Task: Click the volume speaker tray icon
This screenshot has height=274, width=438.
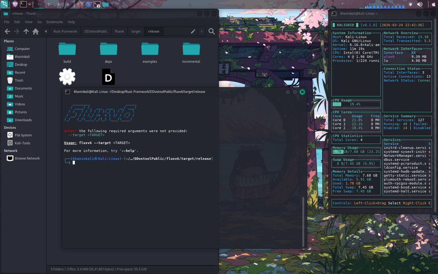Action: point(420,4)
